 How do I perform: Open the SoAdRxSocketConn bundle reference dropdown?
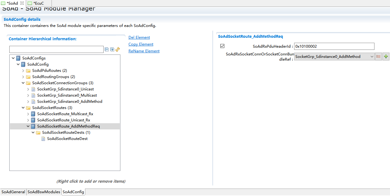[x=372, y=57]
